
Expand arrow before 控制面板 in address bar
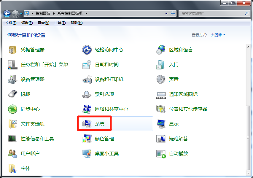32,13
